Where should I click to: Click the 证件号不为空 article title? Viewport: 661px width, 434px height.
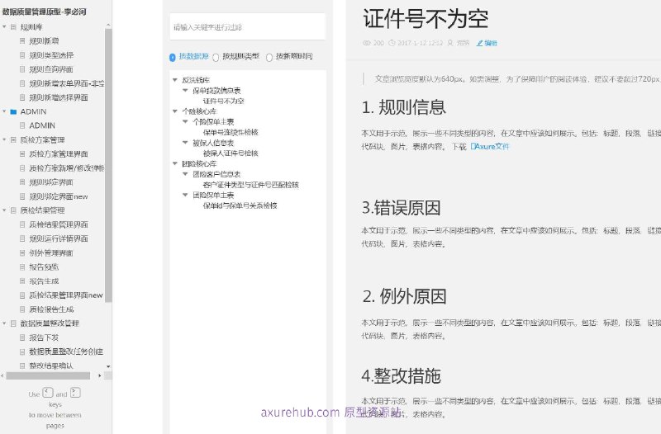pos(426,19)
